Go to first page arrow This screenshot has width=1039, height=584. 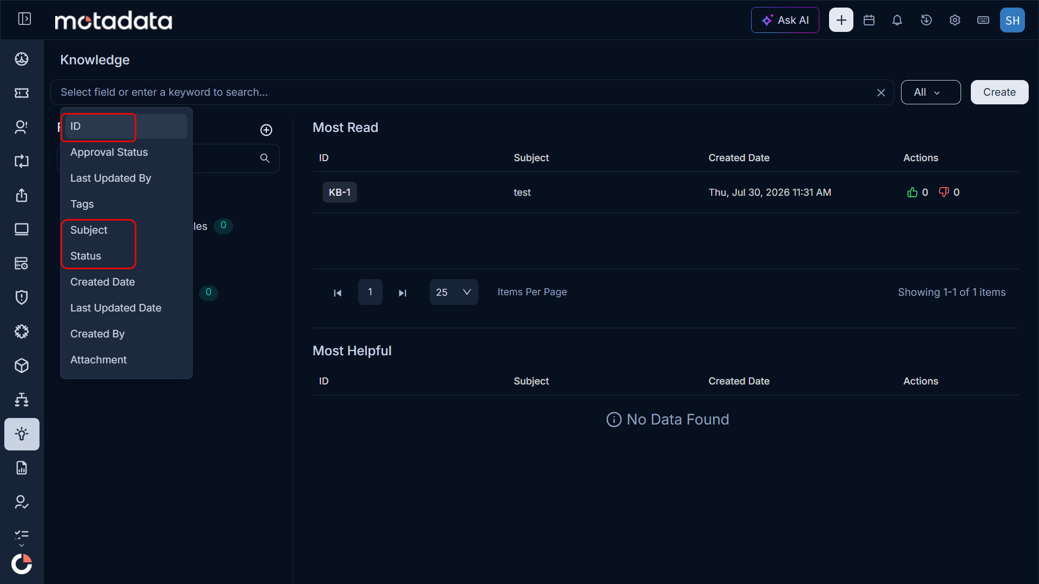(338, 293)
